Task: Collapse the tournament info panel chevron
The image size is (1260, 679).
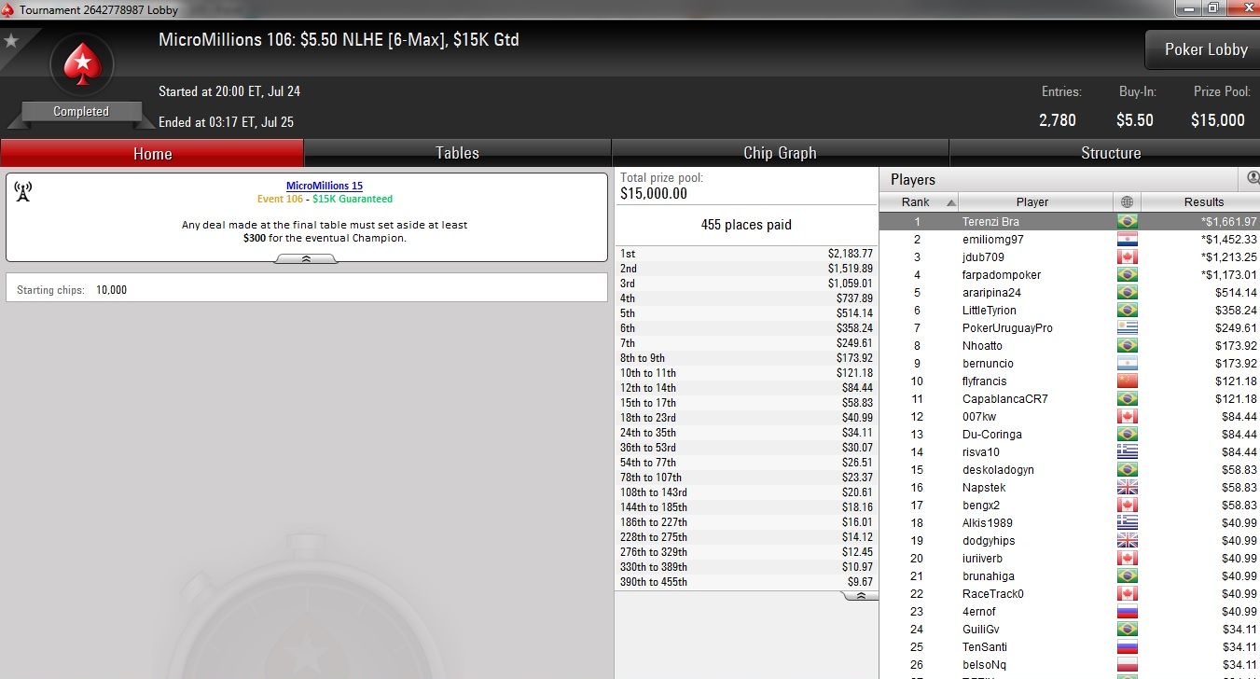Action: [x=306, y=260]
